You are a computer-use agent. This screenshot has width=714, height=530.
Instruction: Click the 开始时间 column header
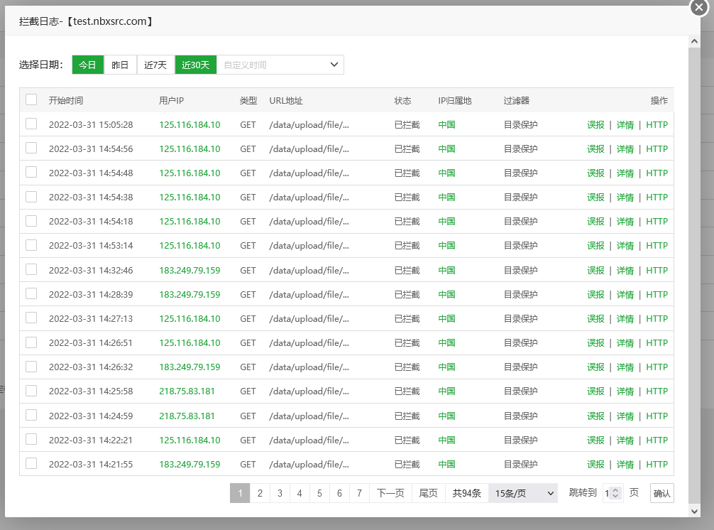[66, 101]
